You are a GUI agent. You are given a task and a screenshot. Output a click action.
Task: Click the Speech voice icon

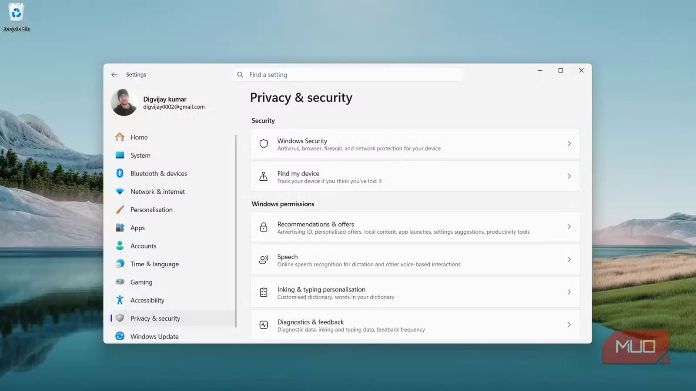pyautogui.click(x=264, y=260)
